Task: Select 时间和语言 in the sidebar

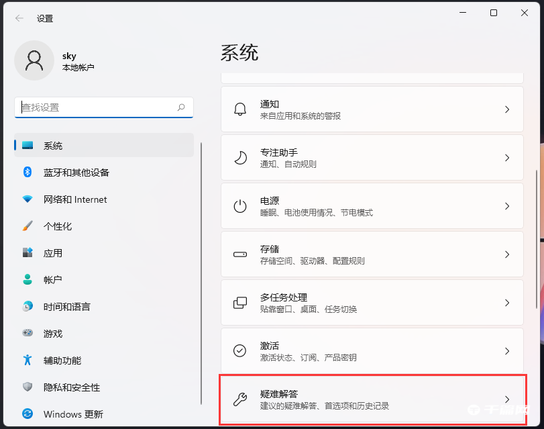Action: click(x=67, y=307)
